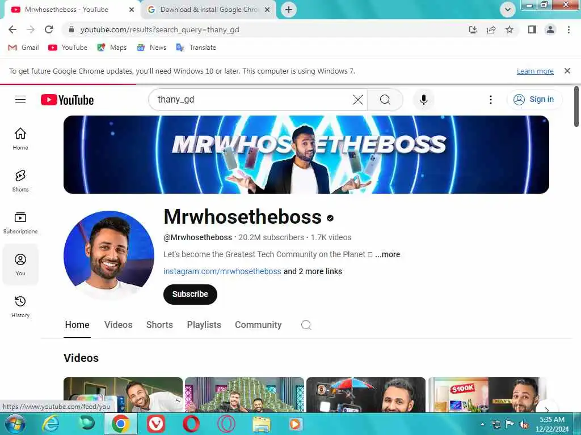This screenshot has height=435, width=581.
Task: Switch to the Download & install Google Chrome tab
Action: click(208, 10)
